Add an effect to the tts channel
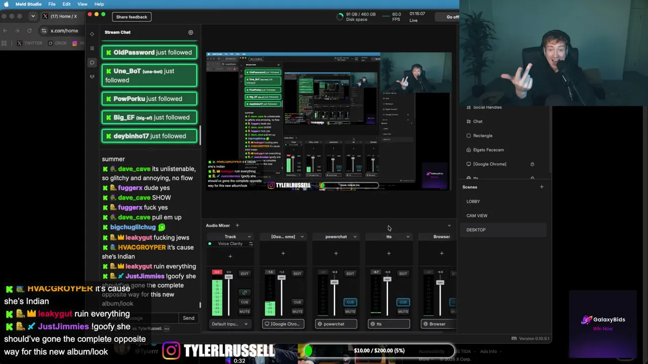This screenshot has width=648, height=364. (x=389, y=253)
